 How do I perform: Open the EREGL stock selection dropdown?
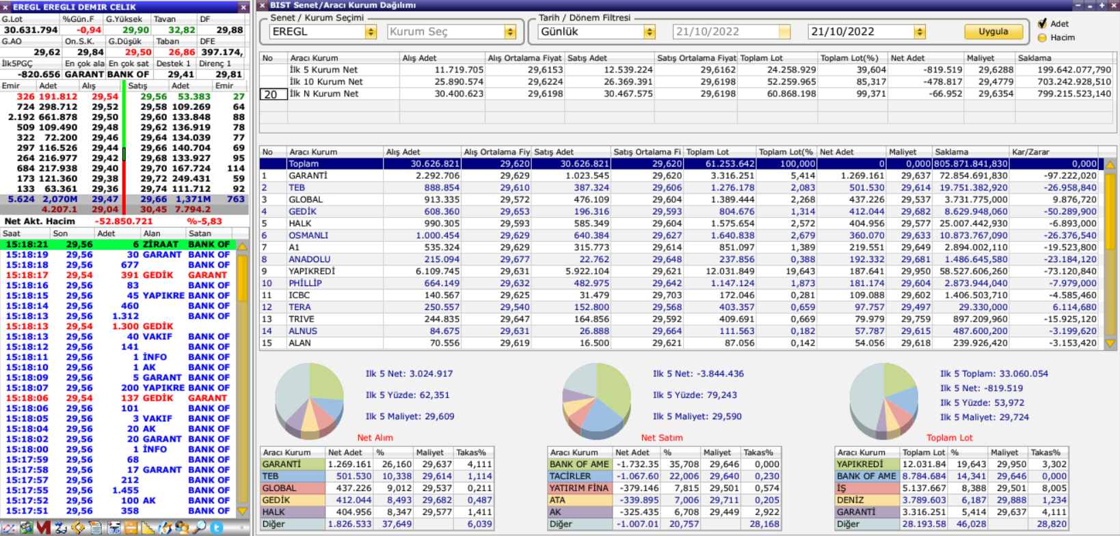(371, 32)
